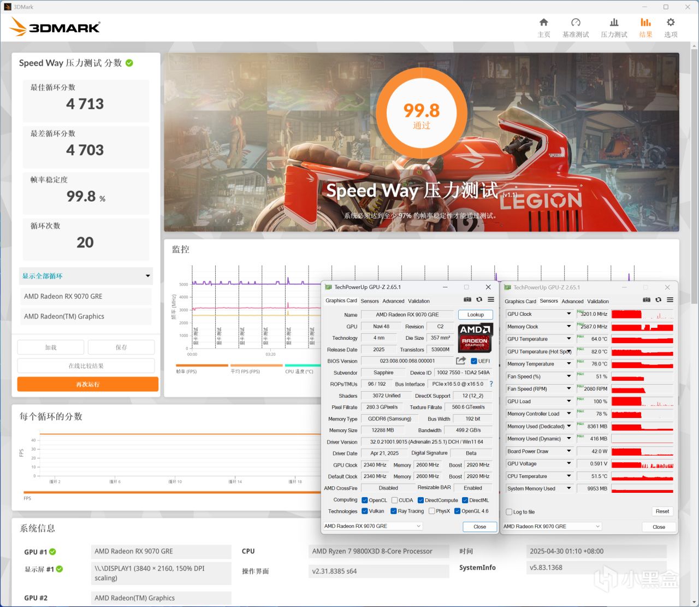Click the 在线比较结果 button
The width and height of the screenshot is (699, 607).
click(86, 366)
